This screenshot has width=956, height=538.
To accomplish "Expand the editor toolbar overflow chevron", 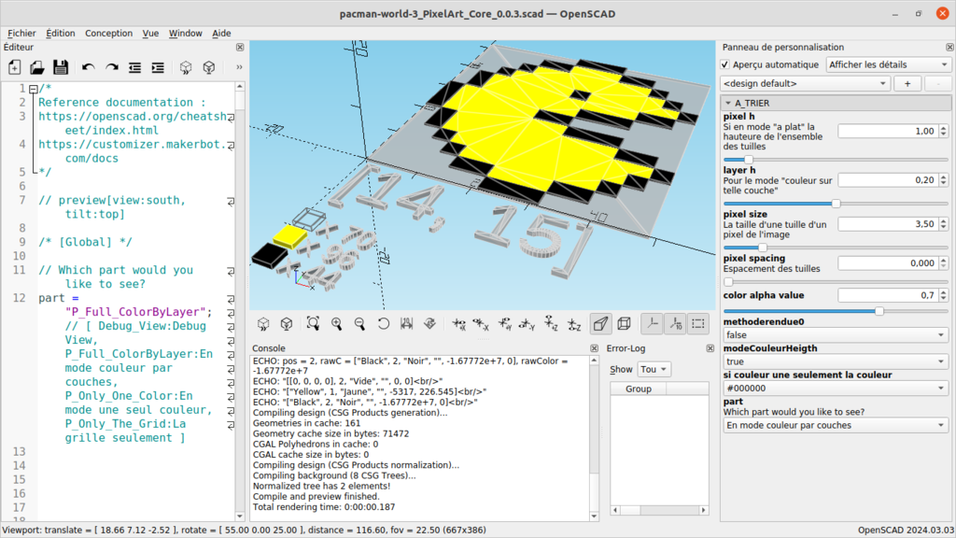I will (239, 67).
